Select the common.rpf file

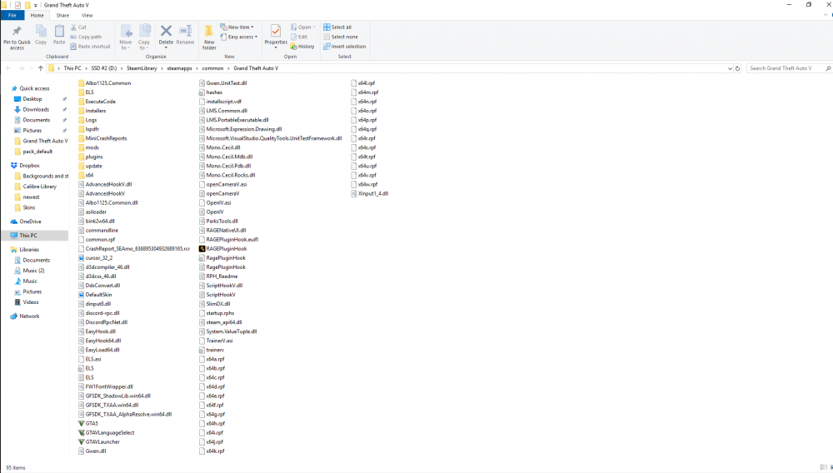click(96, 240)
